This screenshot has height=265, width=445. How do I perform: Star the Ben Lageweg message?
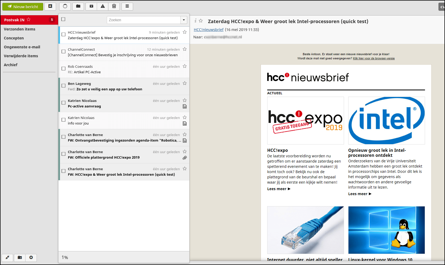click(x=185, y=83)
